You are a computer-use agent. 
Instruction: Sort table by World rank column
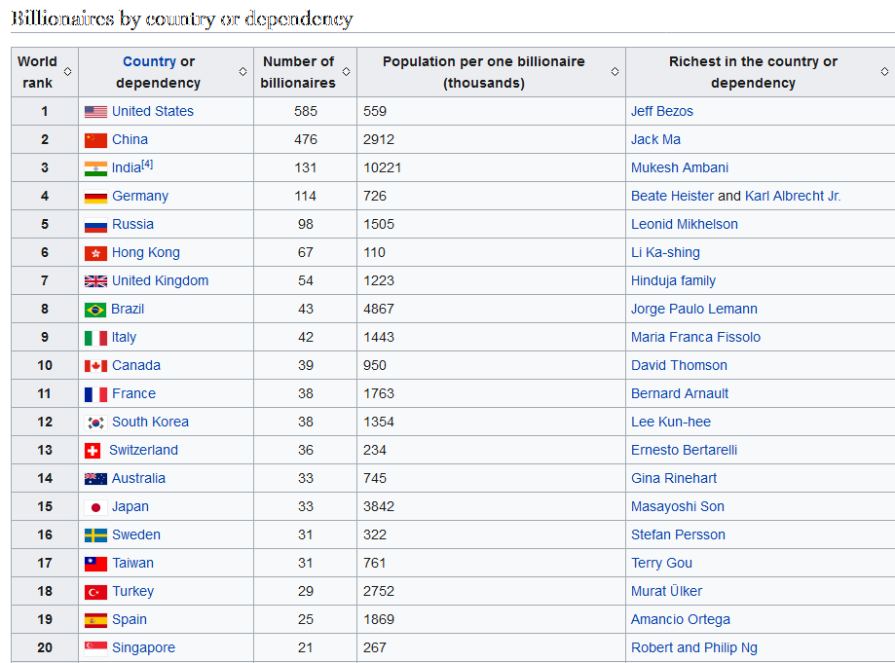[x=67, y=72]
